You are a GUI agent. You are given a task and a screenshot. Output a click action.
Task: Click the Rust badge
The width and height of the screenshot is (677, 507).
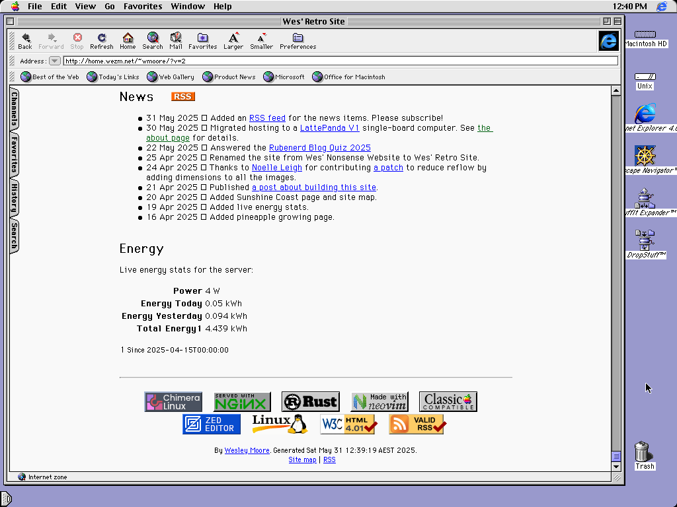tap(311, 402)
